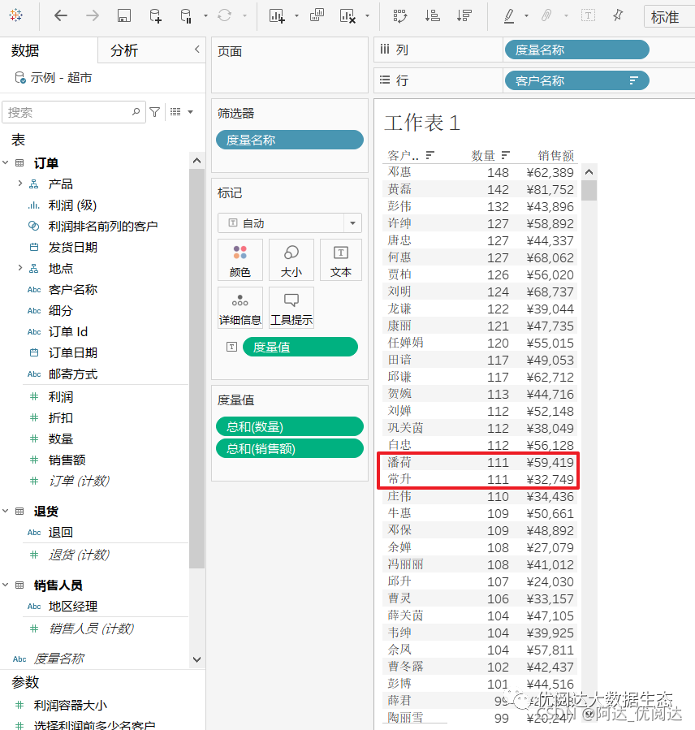
Task: Collapse the 退货 table group
Action: coord(6,511)
